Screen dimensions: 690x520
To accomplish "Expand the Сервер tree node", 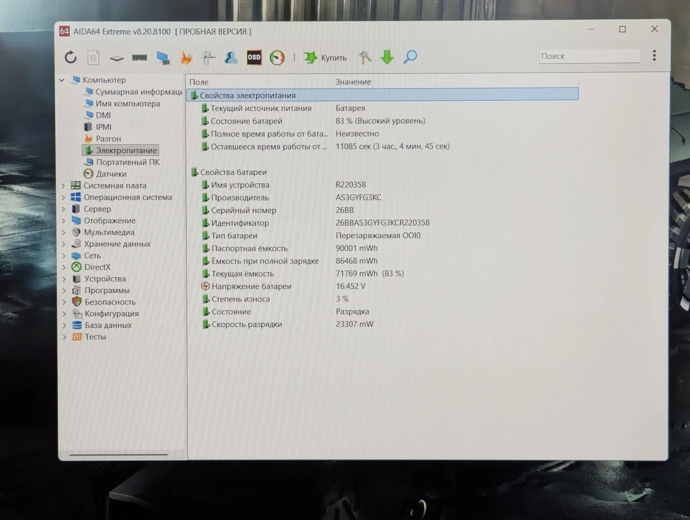I will pos(64,209).
